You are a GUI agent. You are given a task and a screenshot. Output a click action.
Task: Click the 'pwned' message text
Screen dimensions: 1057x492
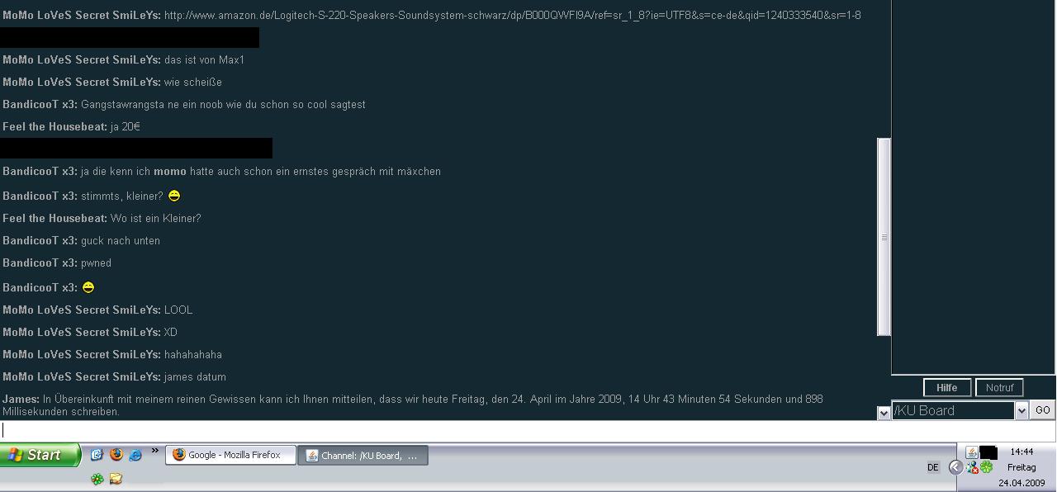coord(96,263)
